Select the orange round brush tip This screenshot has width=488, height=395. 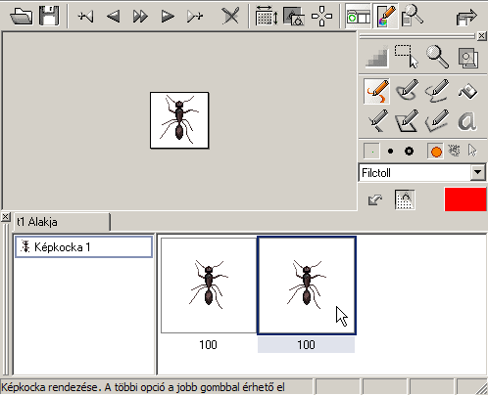(435, 152)
